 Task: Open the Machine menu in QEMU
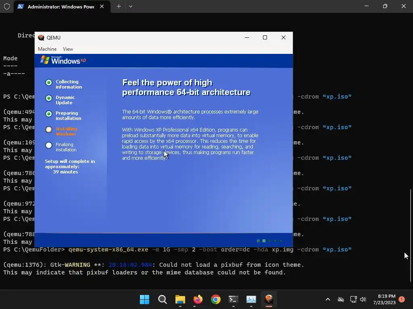click(47, 49)
